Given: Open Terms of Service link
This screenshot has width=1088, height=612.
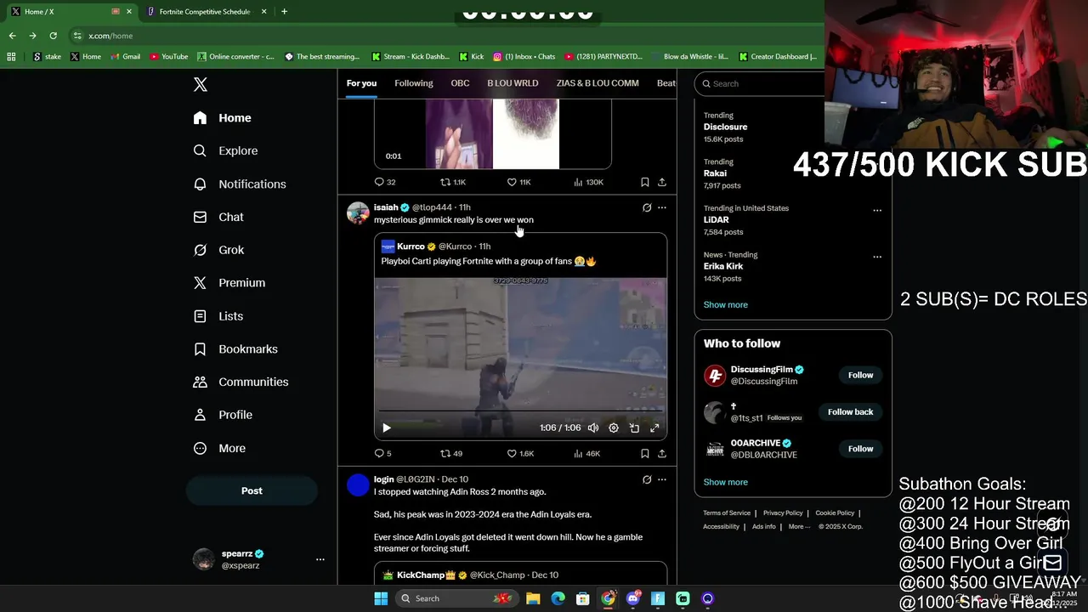Looking at the screenshot, I should pyautogui.click(x=727, y=513).
